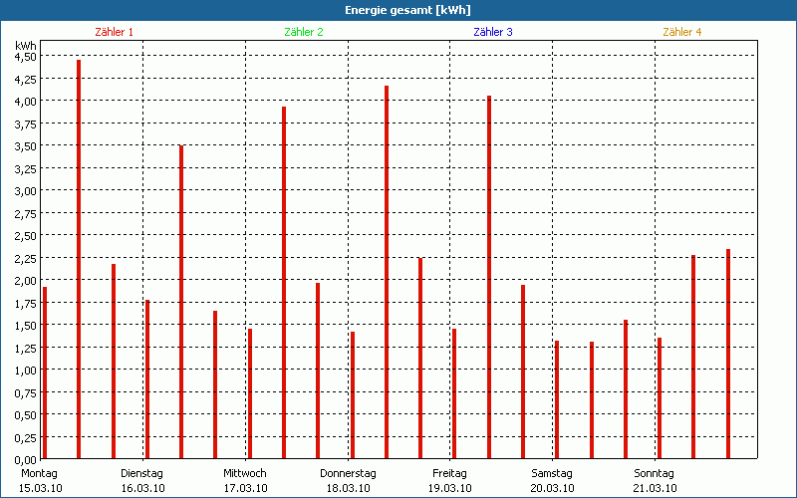Pick the 1,00 y-axis value
Screen dimensions: 797x498
26,370
